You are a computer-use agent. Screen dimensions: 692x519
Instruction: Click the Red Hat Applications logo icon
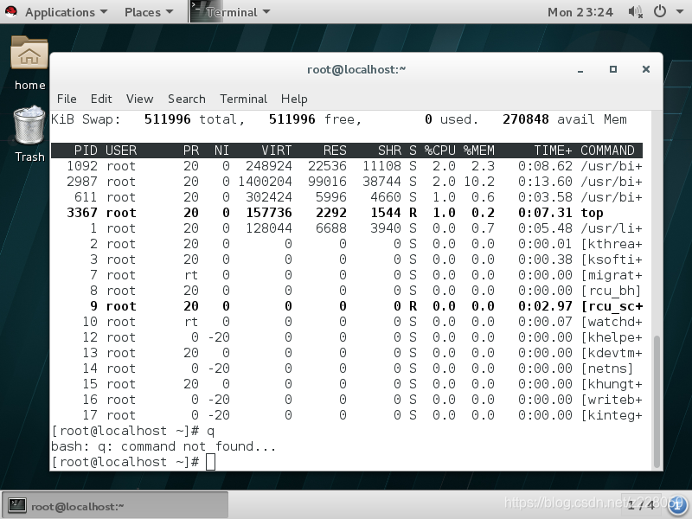[10, 11]
